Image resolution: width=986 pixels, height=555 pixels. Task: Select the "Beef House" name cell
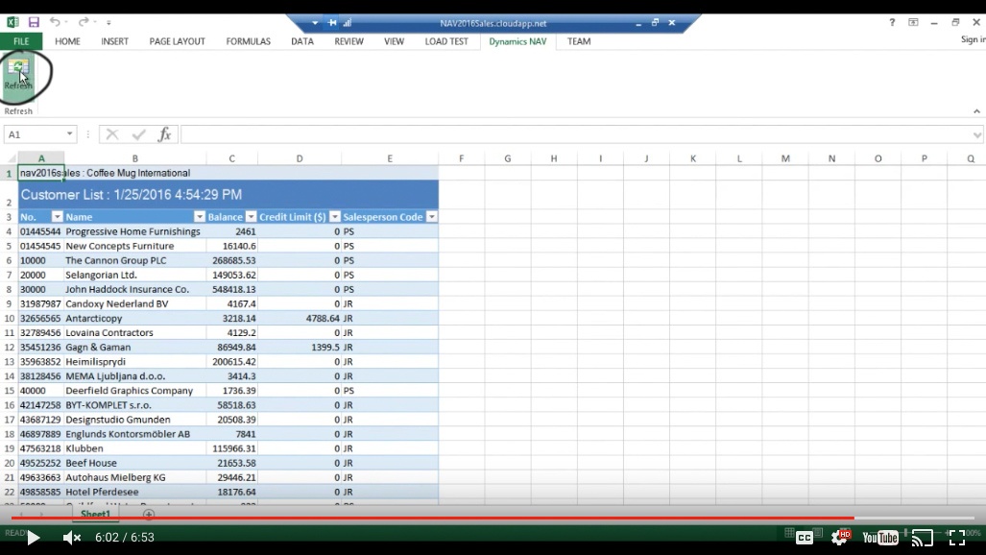pyautogui.click(x=135, y=463)
